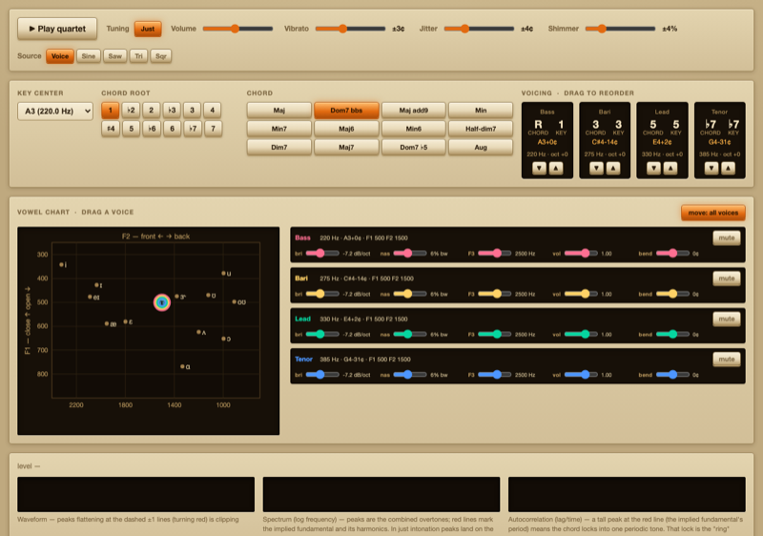Screen dimensions: 763x536
Task: Choose the Maj7 chord
Action: click(x=346, y=148)
